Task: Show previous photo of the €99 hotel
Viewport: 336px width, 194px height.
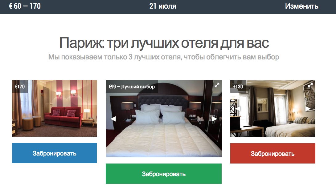Action: click(113, 119)
